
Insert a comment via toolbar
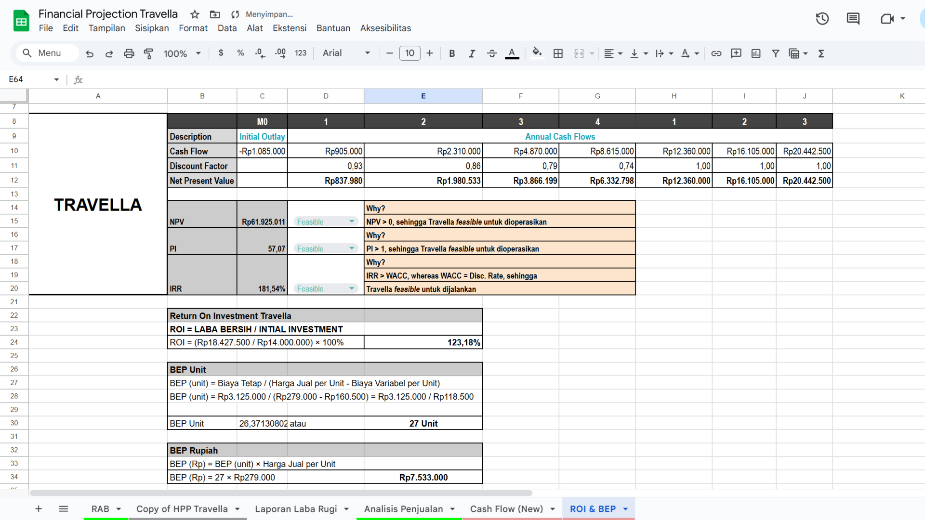pos(736,53)
